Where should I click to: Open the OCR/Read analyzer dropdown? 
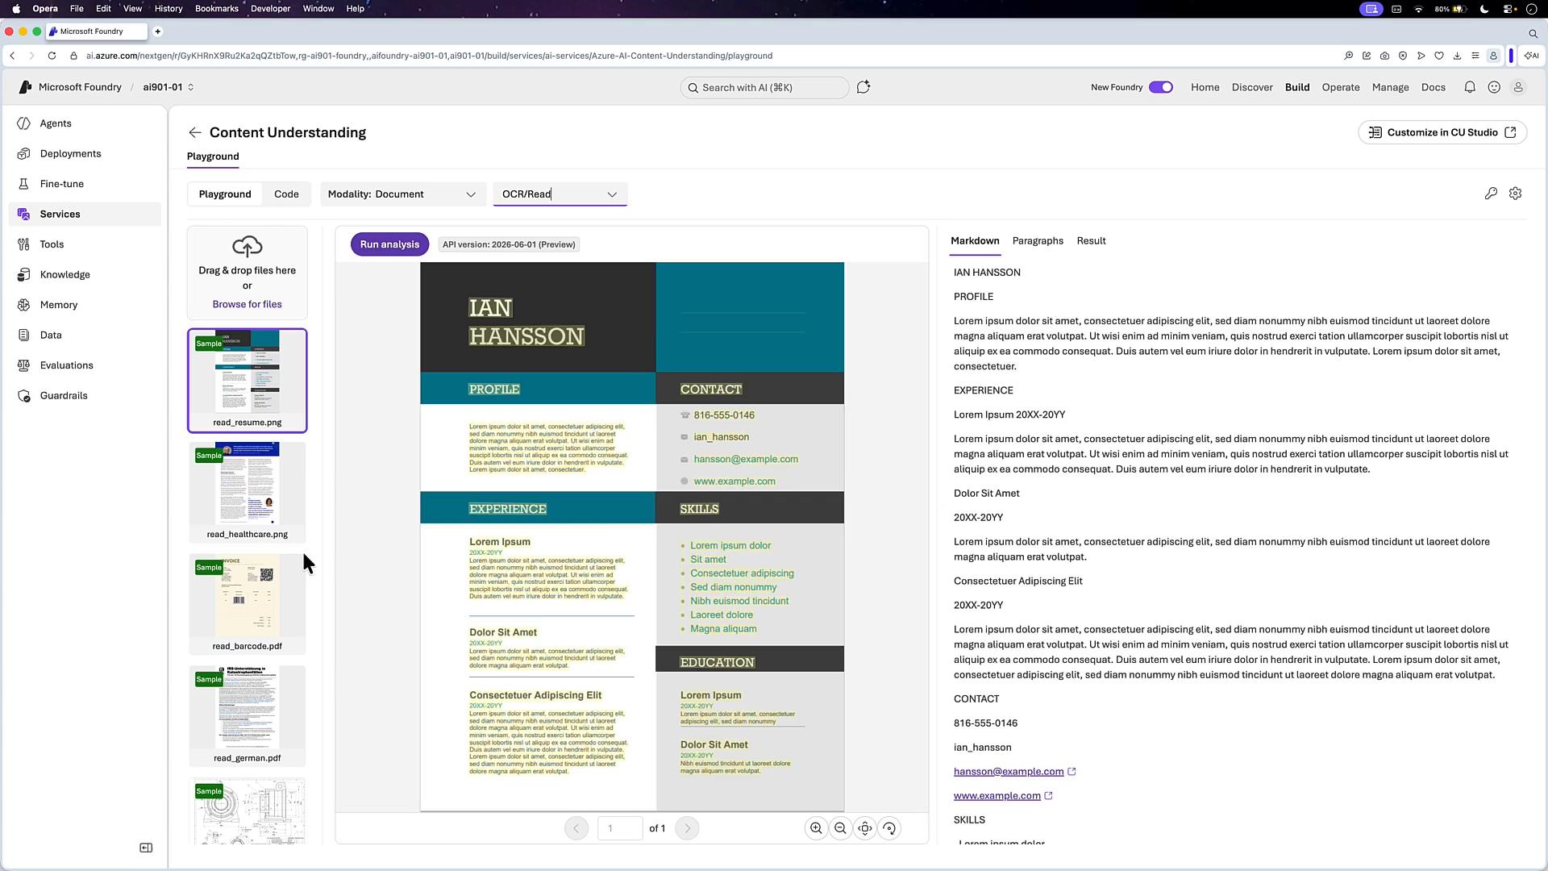(560, 194)
